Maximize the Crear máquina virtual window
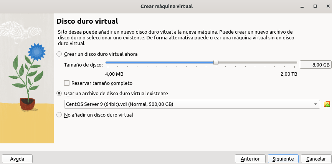 tap(315, 6)
